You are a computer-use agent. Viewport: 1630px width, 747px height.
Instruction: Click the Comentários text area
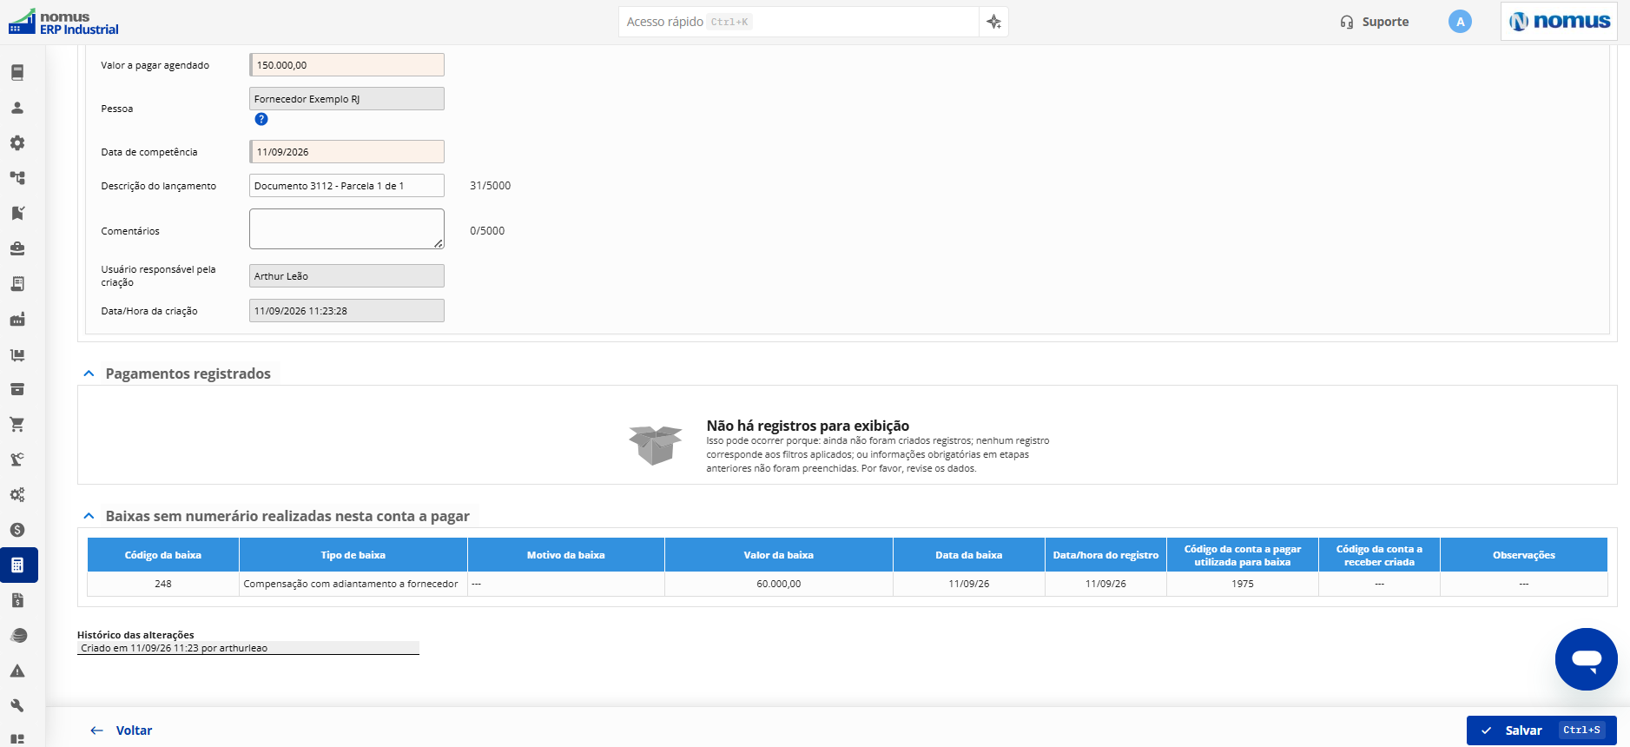pos(346,229)
